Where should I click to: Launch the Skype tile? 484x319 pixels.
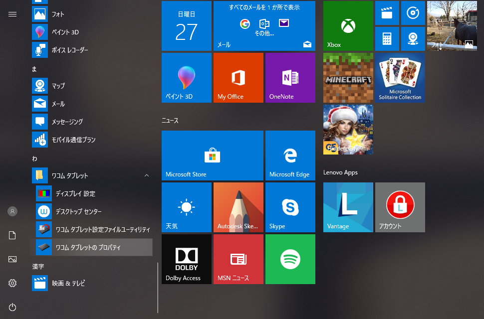pyautogui.click(x=290, y=207)
